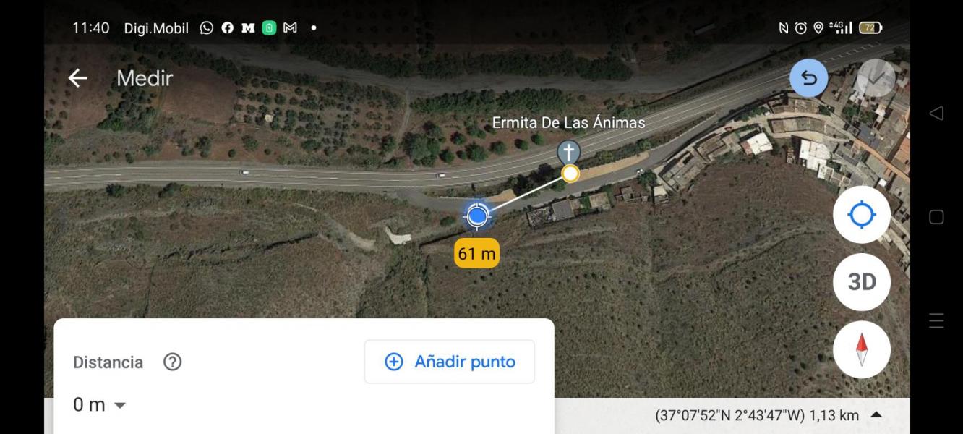This screenshot has width=963, height=434.
Task: Tap the yellow measurement start point
Action: [x=570, y=174]
